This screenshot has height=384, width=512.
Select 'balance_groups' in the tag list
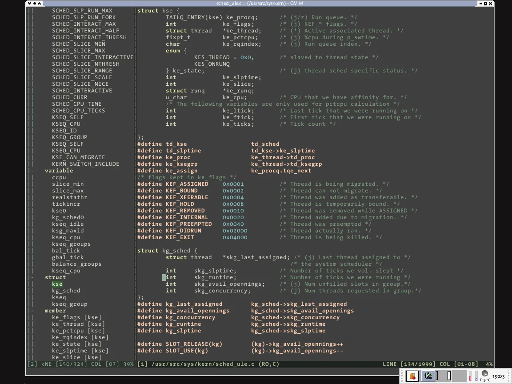tap(76, 264)
